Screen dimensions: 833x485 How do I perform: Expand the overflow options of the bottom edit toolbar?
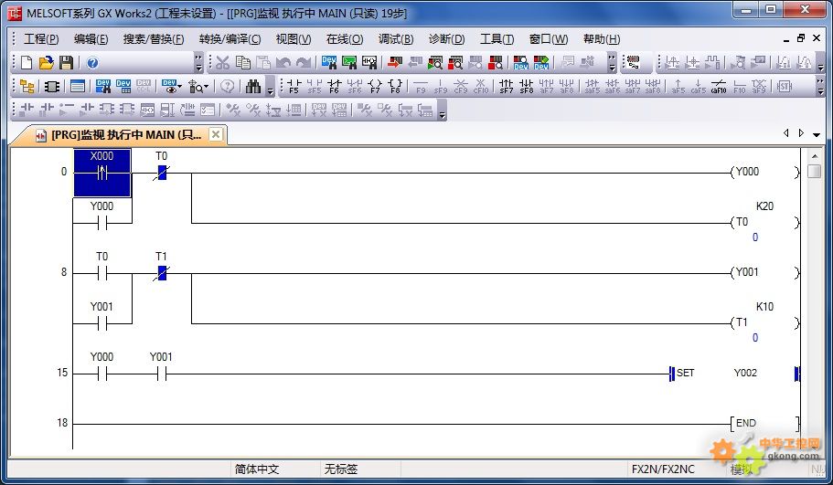click(442, 111)
